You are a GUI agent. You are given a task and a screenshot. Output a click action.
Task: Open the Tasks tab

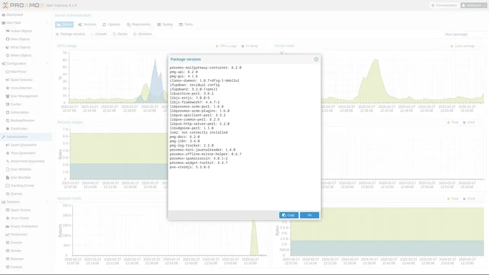pos(186,24)
